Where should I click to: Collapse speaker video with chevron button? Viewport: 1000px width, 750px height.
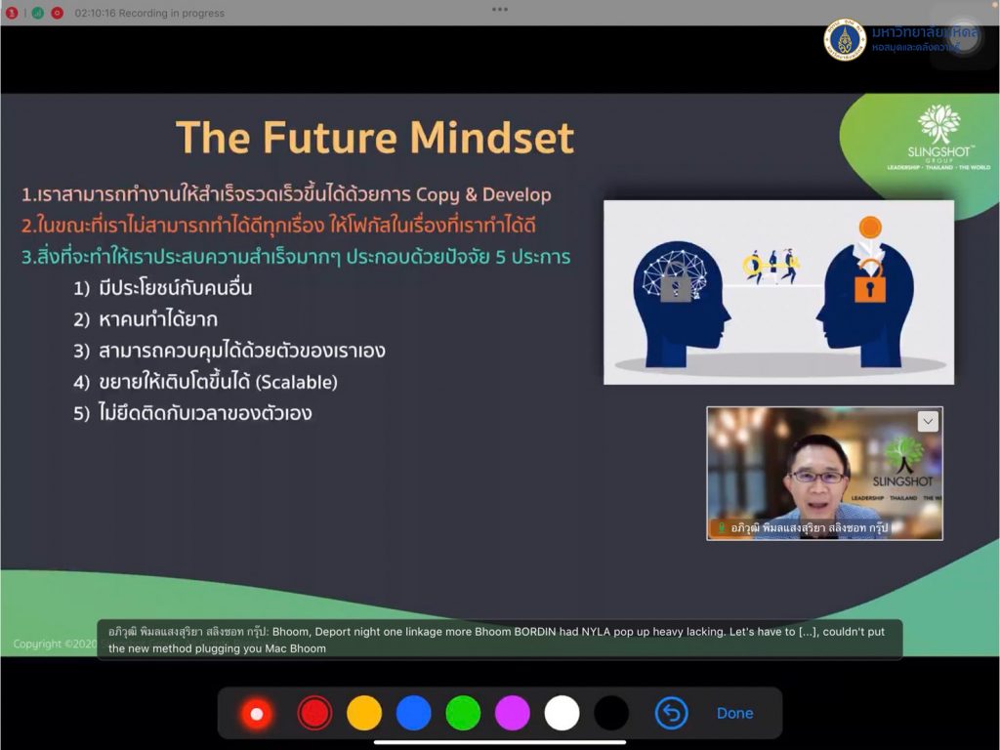tap(928, 421)
